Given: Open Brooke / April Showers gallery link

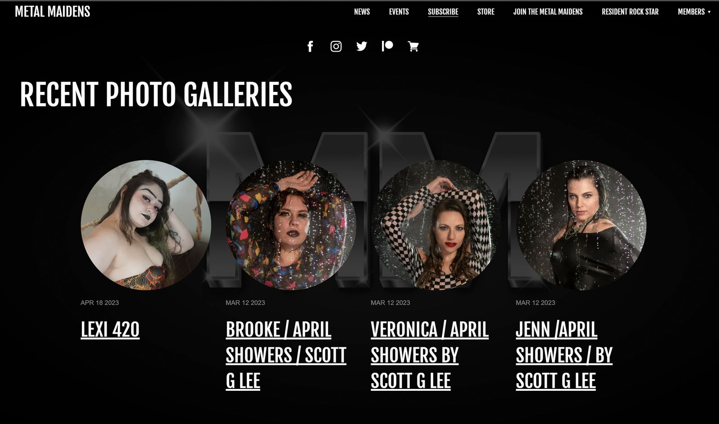Looking at the screenshot, I should 286,355.
